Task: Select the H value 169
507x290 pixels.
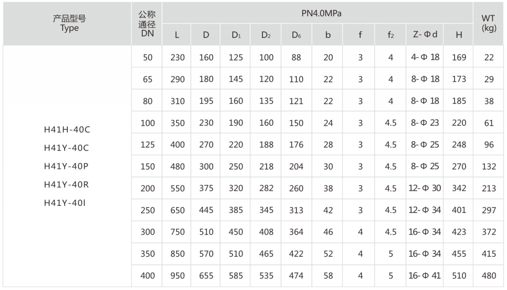Action: pyautogui.click(x=459, y=57)
